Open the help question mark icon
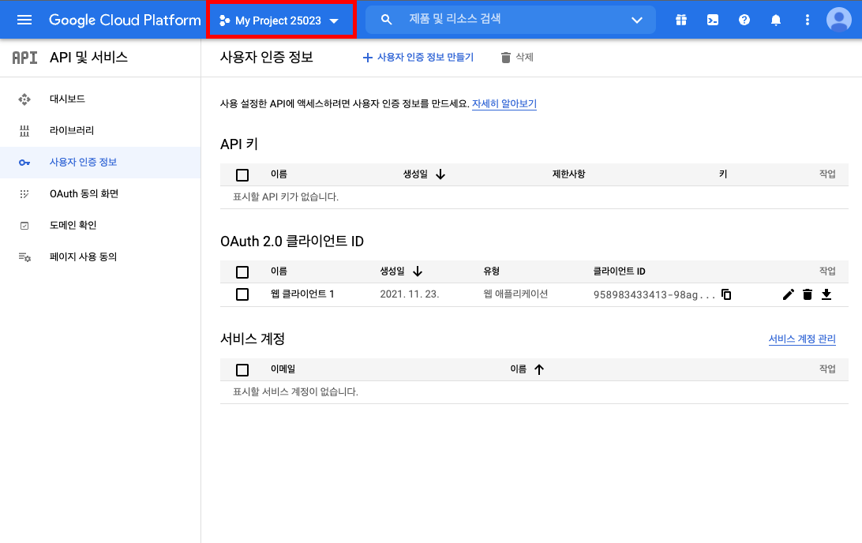The width and height of the screenshot is (862, 543). pyautogui.click(x=744, y=20)
